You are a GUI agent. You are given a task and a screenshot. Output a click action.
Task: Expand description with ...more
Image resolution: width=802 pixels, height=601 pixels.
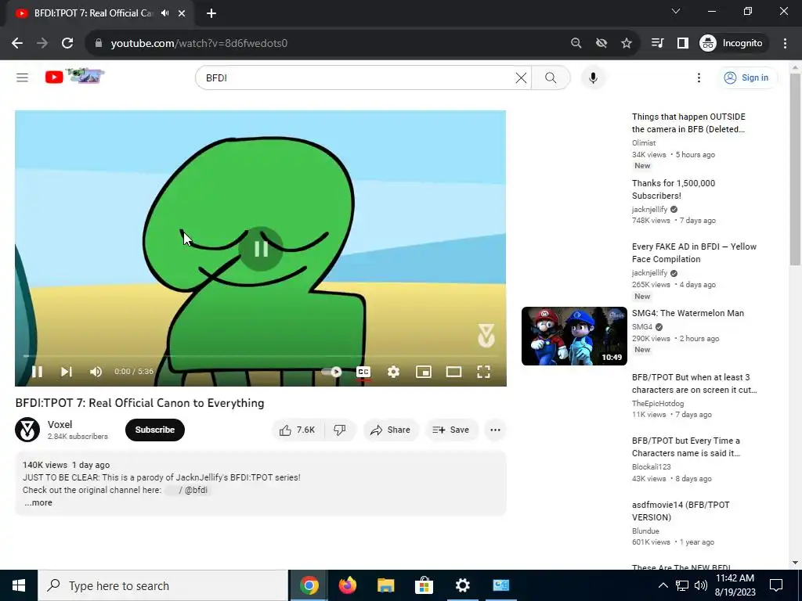(38, 502)
